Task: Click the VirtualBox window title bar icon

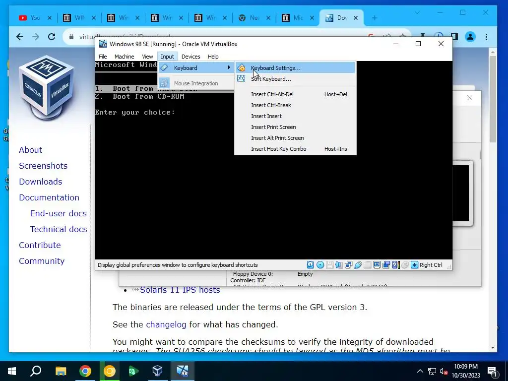Action: pos(103,44)
